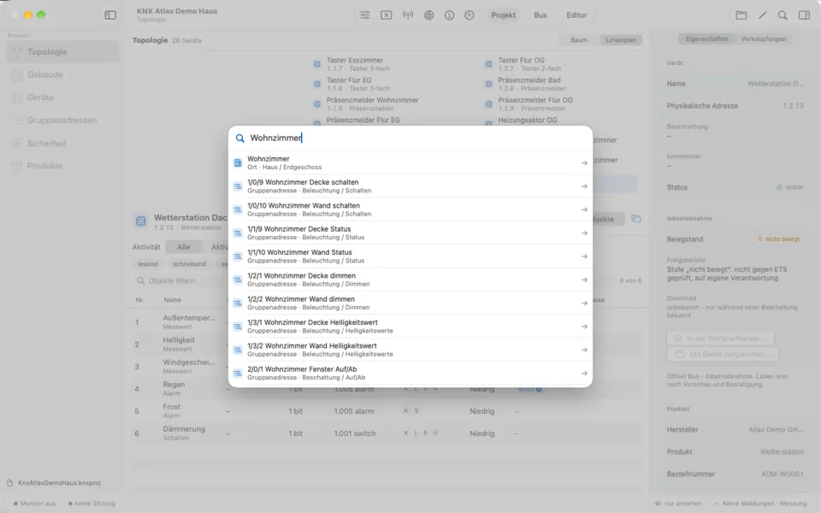Select the Baum view toggle
821x513 pixels.
(579, 40)
